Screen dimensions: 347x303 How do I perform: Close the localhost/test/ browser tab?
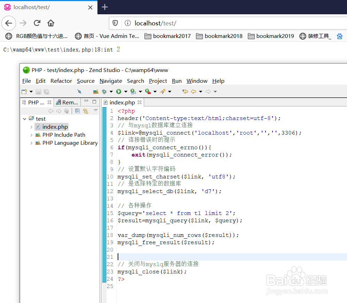(x=90, y=8)
